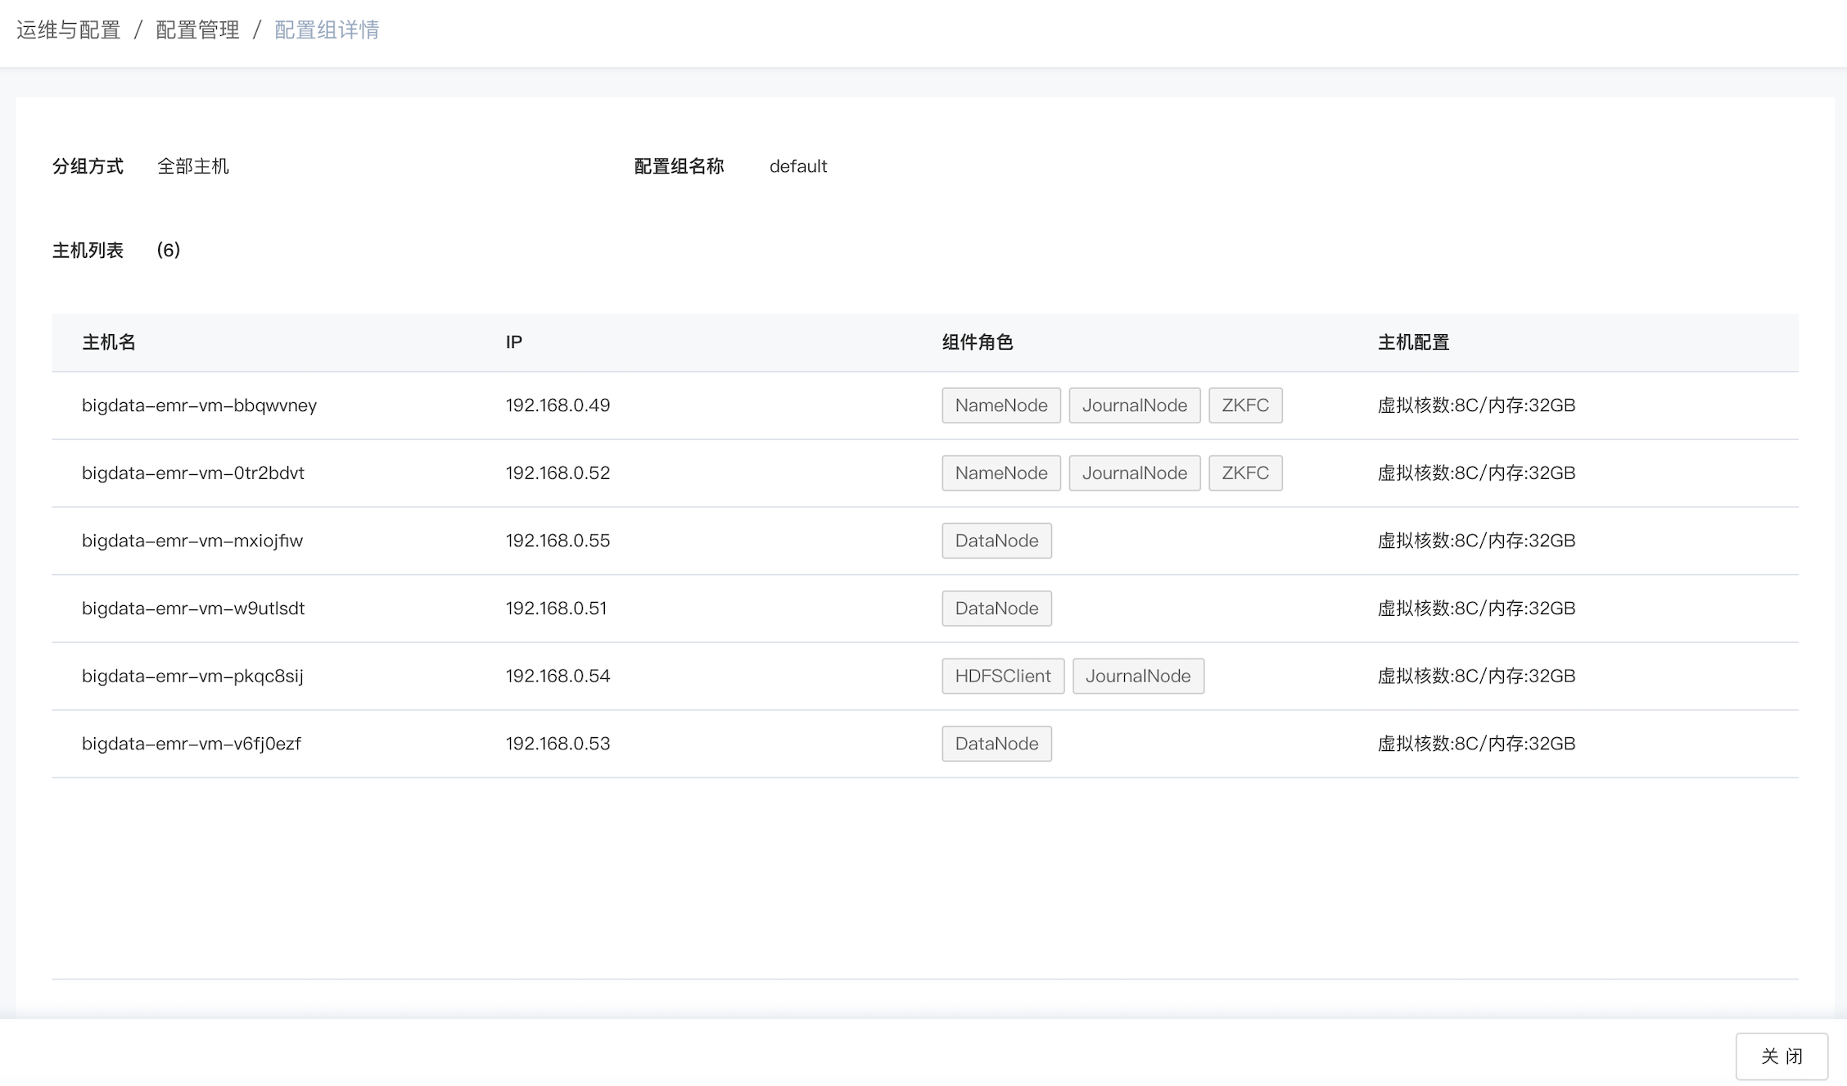Click host config for w9utlsdt row
The height and width of the screenshot is (1086, 1847).
point(1477,609)
